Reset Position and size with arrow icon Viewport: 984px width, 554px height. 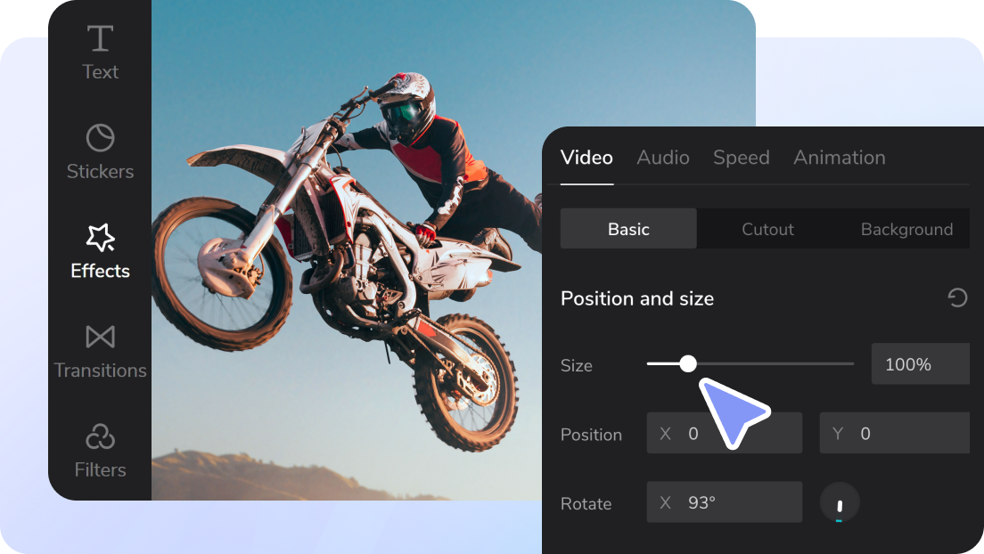click(957, 297)
